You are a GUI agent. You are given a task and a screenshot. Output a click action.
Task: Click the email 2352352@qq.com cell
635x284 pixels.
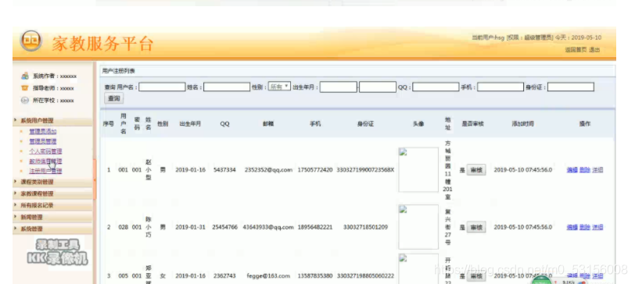point(268,170)
